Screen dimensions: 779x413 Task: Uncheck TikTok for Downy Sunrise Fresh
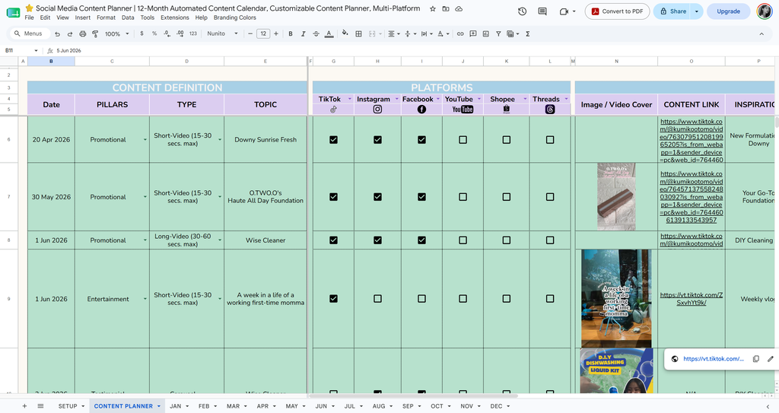coord(333,140)
